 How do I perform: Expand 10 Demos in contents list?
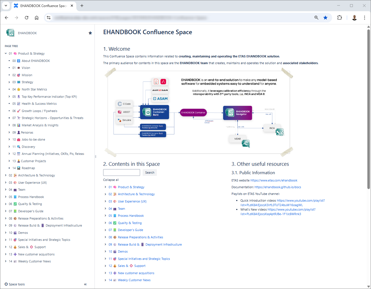(105, 251)
